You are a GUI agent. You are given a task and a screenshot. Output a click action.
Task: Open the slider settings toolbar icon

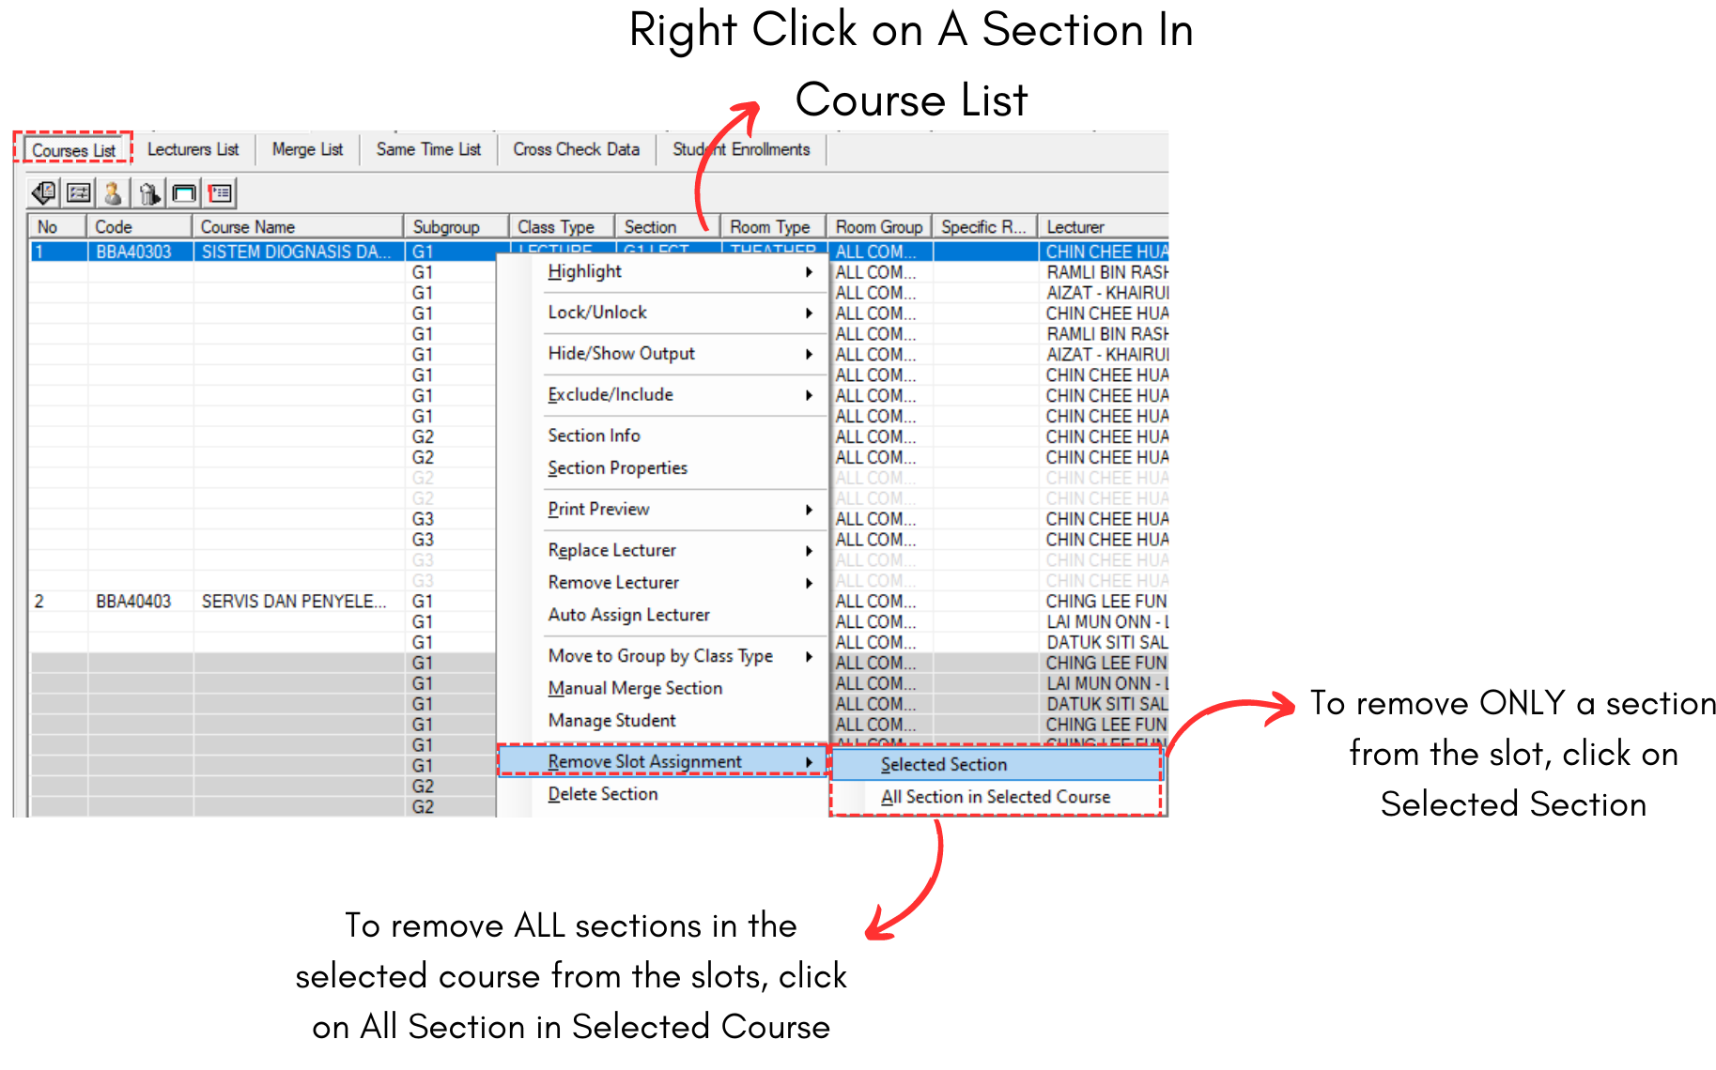point(79,193)
